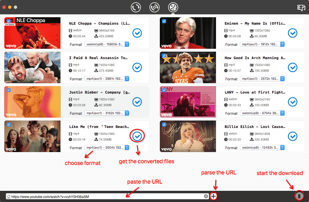
Task: Click the blue checkmark circle for Like Me Teen Beach
Action: [x=137, y=136]
